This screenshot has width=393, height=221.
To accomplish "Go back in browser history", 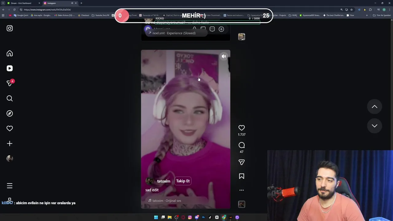I will tap(3, 10).
